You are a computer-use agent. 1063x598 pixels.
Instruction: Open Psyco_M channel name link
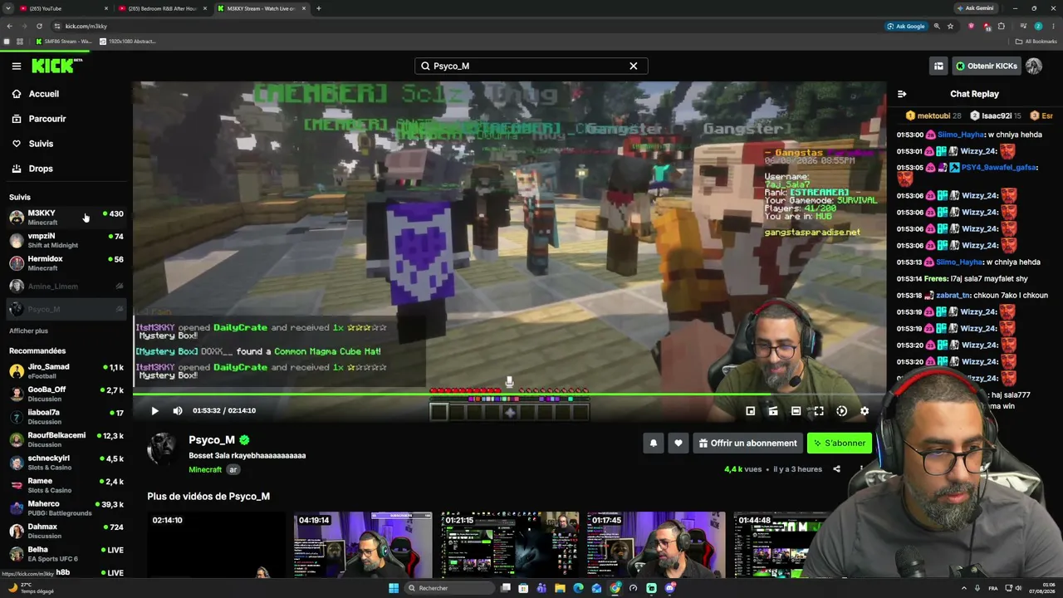pos(212,440)
